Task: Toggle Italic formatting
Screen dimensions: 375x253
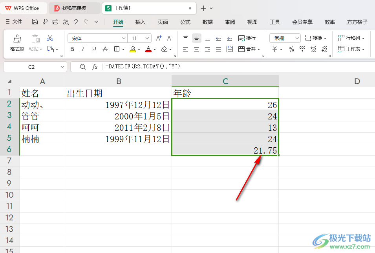Action: pyautogui.click(x=83, y=49)
